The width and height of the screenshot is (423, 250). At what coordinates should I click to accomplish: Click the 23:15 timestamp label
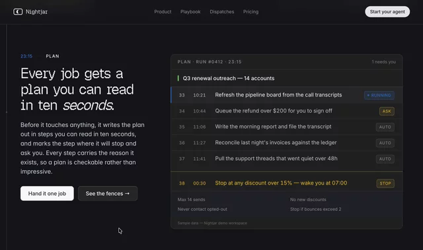click(x=26, y=56)
